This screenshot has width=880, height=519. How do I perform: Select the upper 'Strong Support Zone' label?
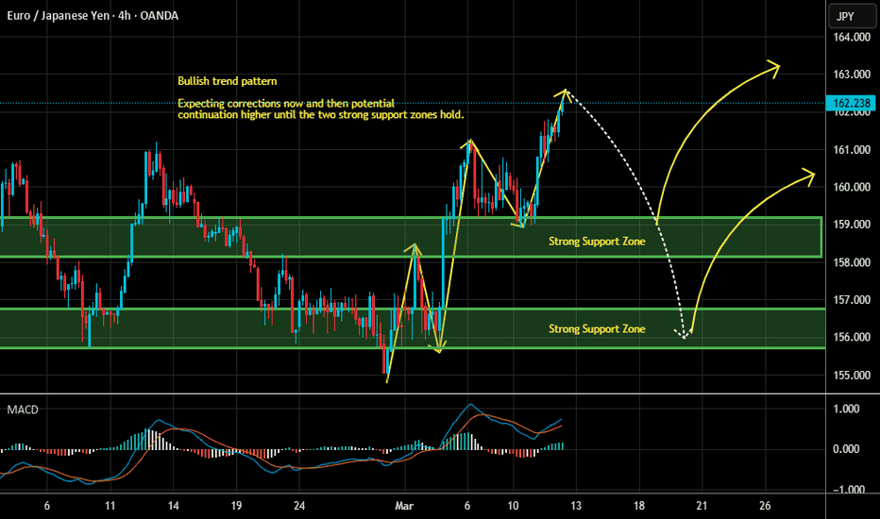tap(597, 242)
